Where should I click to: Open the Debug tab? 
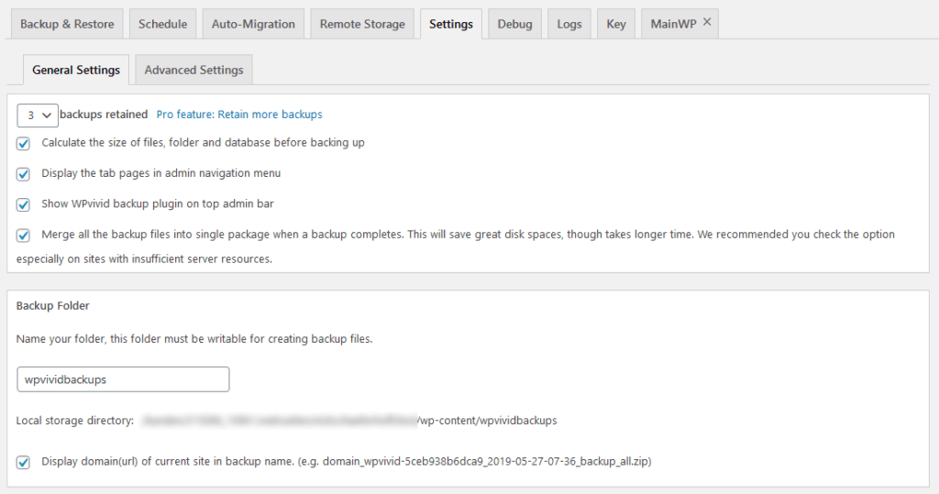(x=514, y=24)
